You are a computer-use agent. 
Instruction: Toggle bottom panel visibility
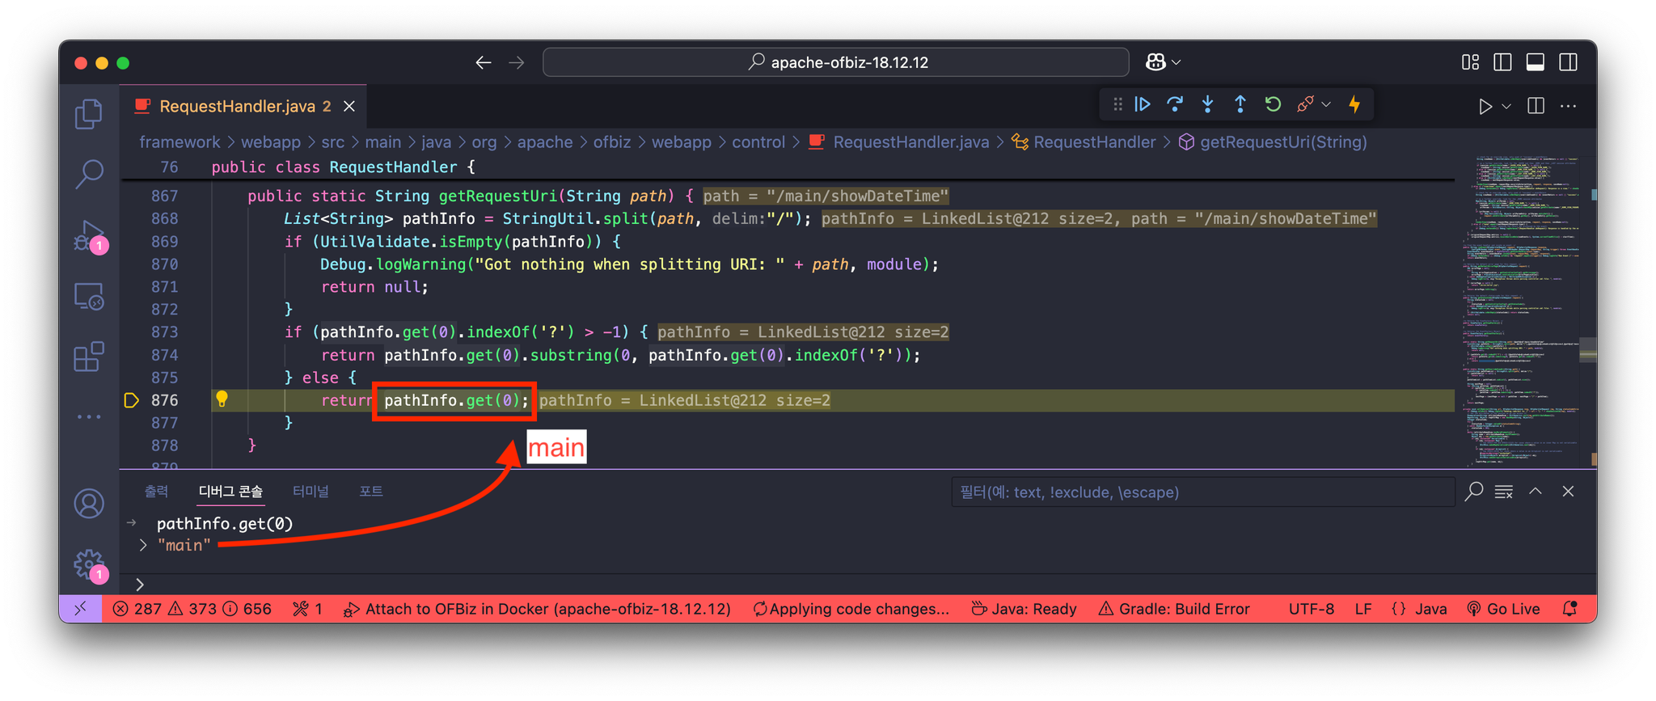1536,62
